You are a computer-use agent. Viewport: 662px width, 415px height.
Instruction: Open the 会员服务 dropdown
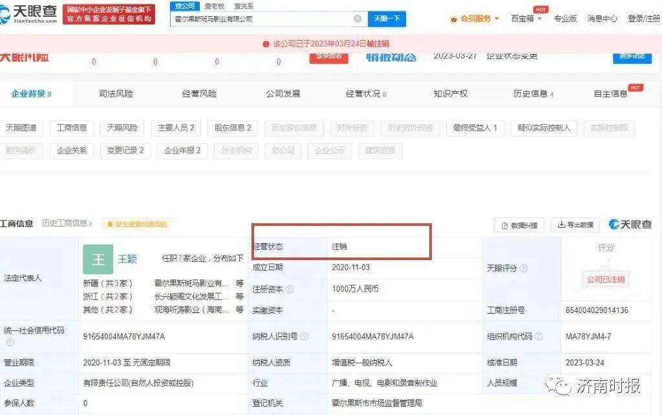tap(475, 19)
